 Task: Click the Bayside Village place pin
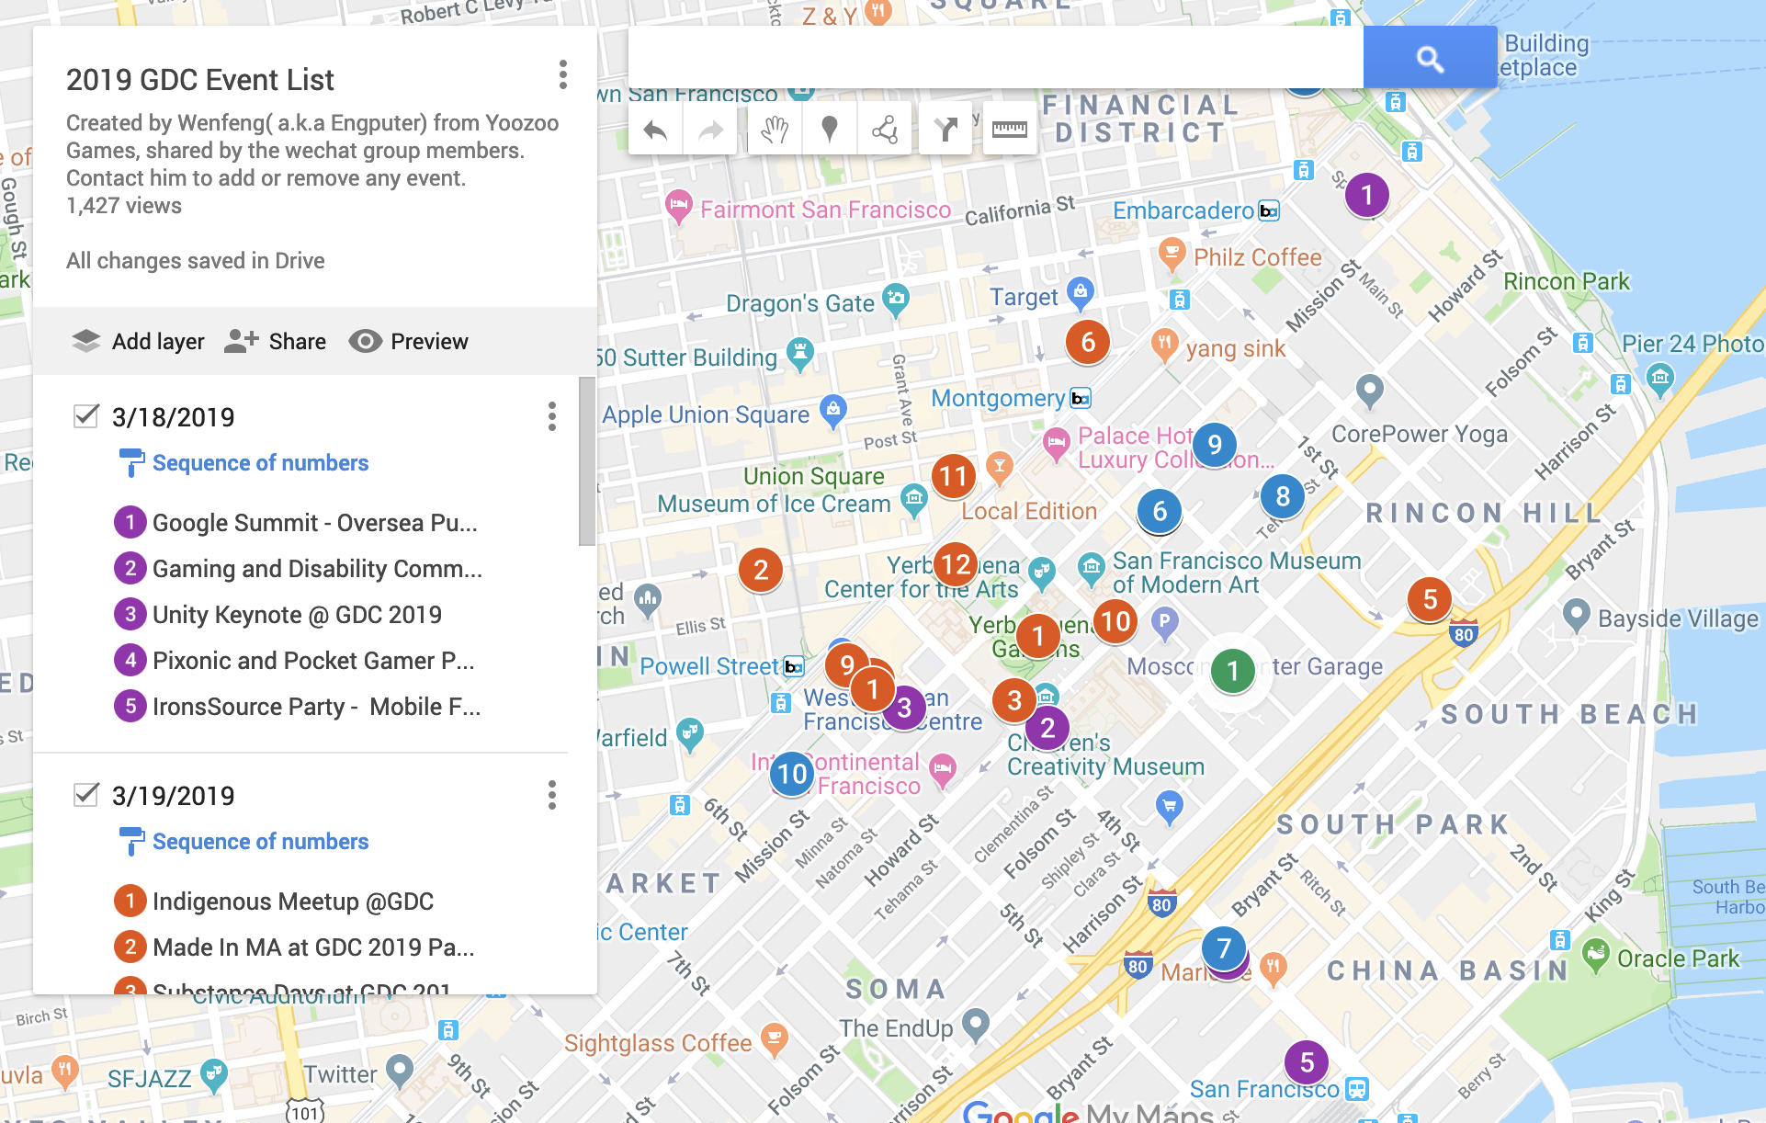tap(1576, 616)
